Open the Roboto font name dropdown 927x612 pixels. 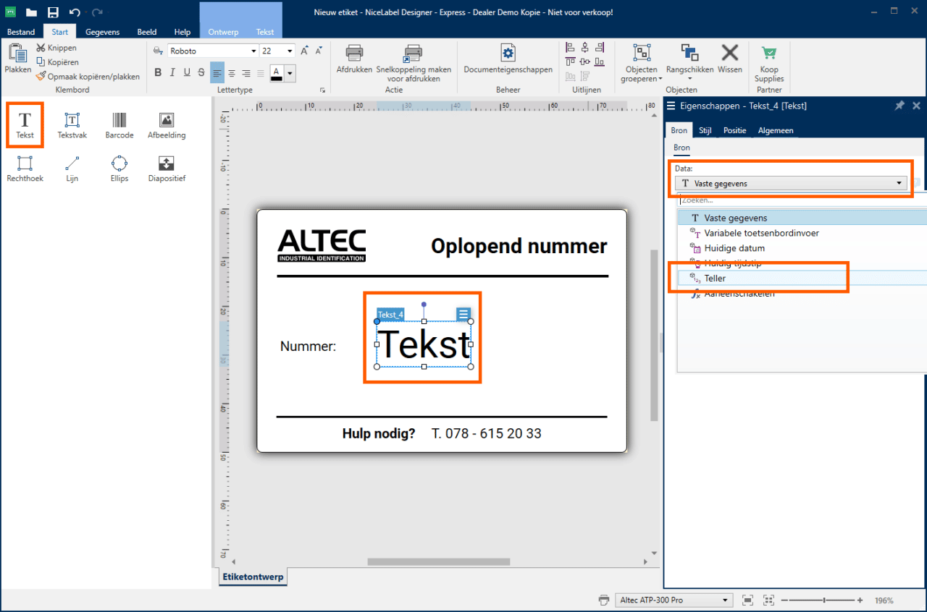click(253, 51)
